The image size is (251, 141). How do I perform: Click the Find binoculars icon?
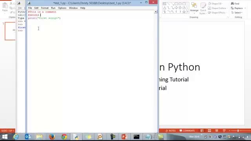click(x=232, y=4)
